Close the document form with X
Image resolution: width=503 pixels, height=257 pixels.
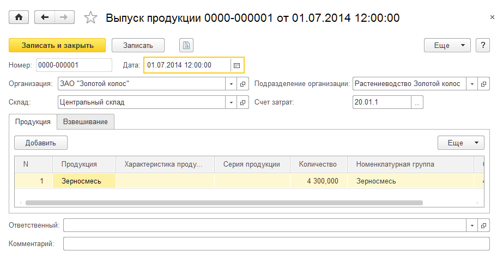(x=493, y=17)
